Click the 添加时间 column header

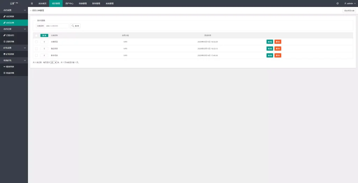coord(208,36)
